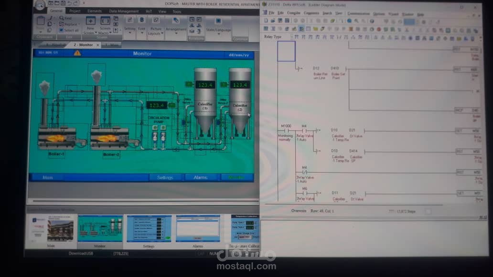Click the green Monitor button on HMI screen

click(236, 177)
